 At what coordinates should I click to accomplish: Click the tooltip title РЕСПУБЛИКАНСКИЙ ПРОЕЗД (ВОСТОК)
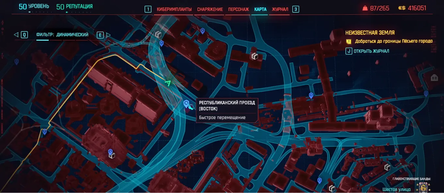(227, 106)
